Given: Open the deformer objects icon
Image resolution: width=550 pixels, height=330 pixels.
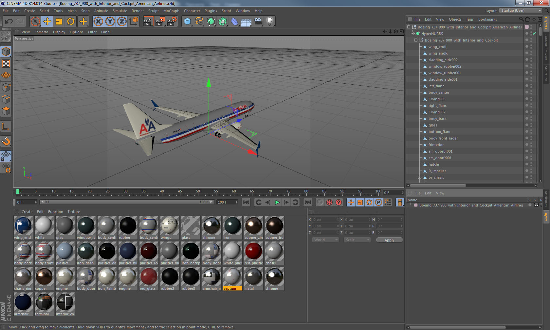Looking at the screenshot, I should pos(234,22).
